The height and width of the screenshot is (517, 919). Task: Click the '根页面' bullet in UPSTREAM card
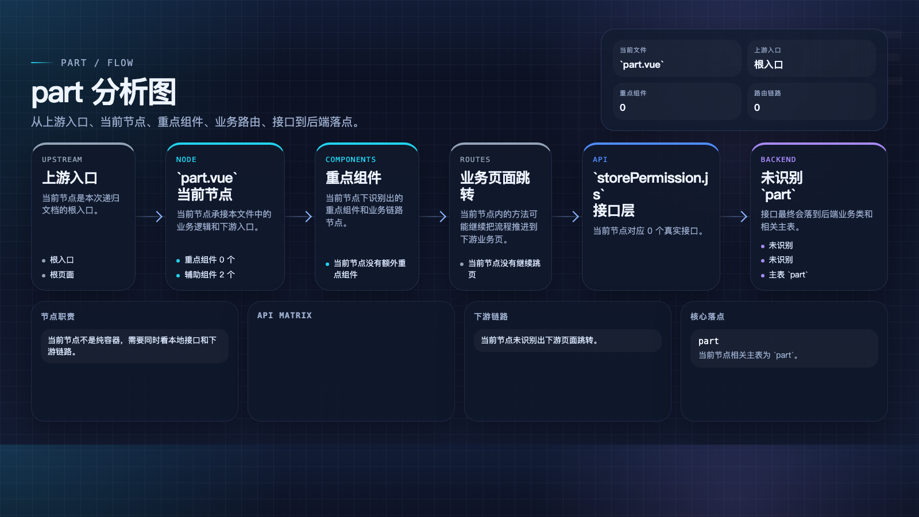(x=61, y=275)
